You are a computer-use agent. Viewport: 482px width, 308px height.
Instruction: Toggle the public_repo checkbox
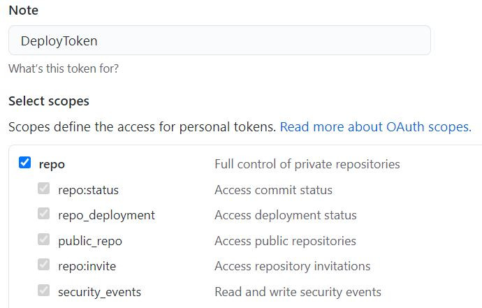(44, 240)
